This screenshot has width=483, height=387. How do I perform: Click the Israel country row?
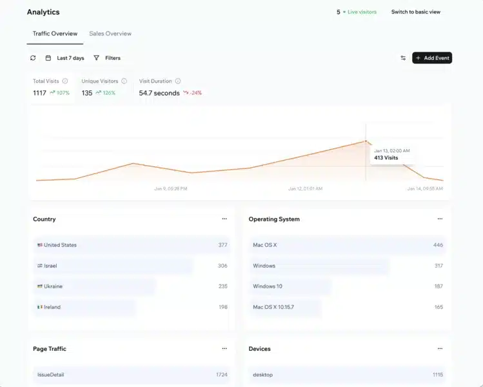pyautogui.click(x=132, y=266)
